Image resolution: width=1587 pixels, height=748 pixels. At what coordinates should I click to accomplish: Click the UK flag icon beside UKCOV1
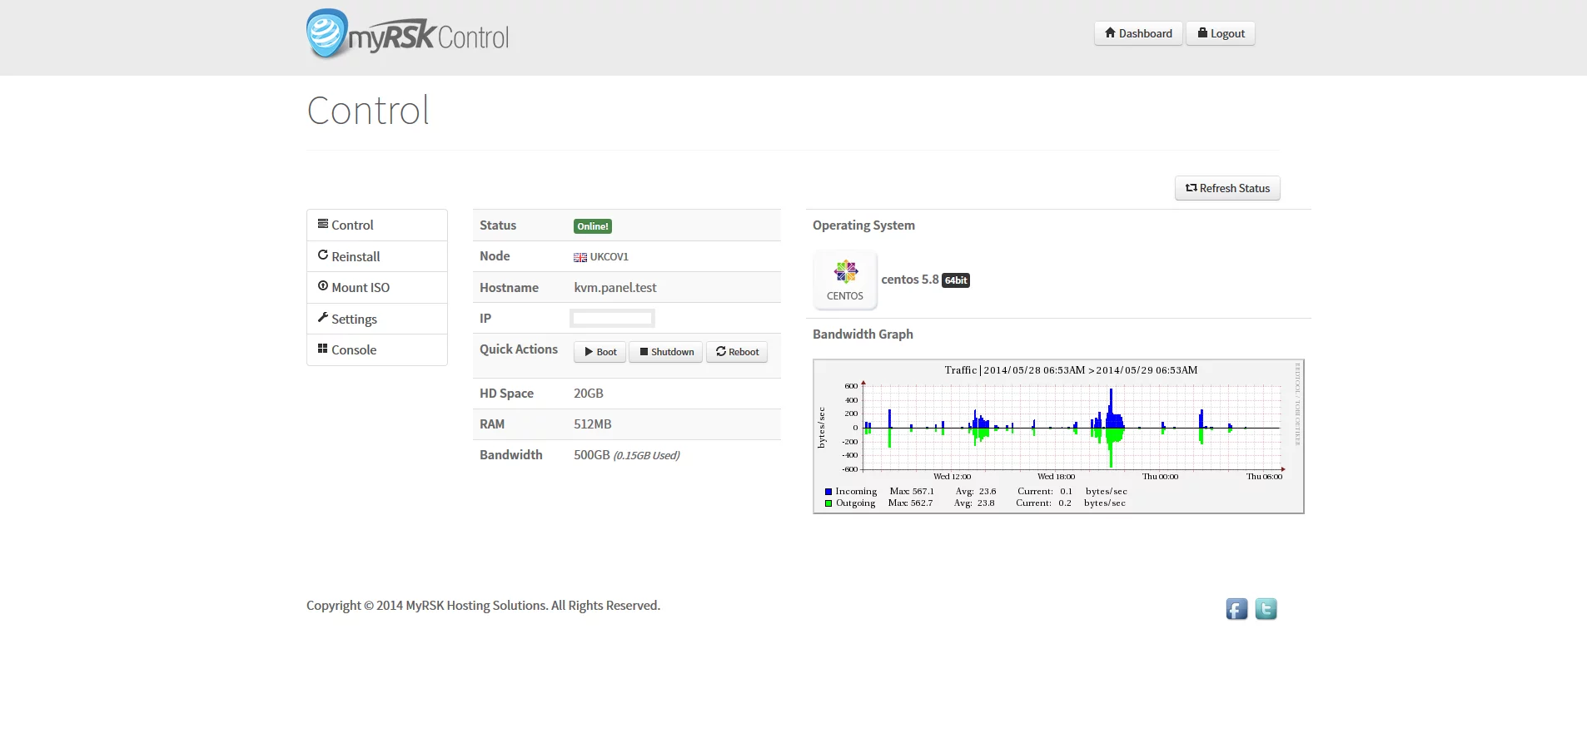coord(580,257)
